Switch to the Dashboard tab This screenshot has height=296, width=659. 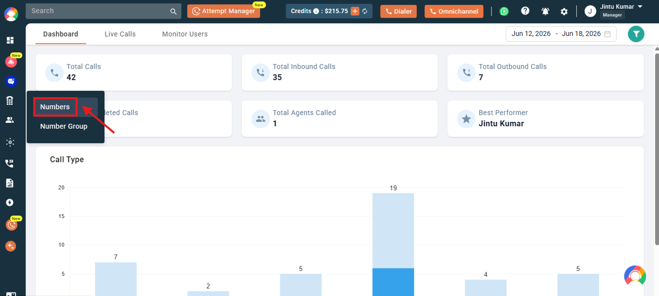(61, 34)
